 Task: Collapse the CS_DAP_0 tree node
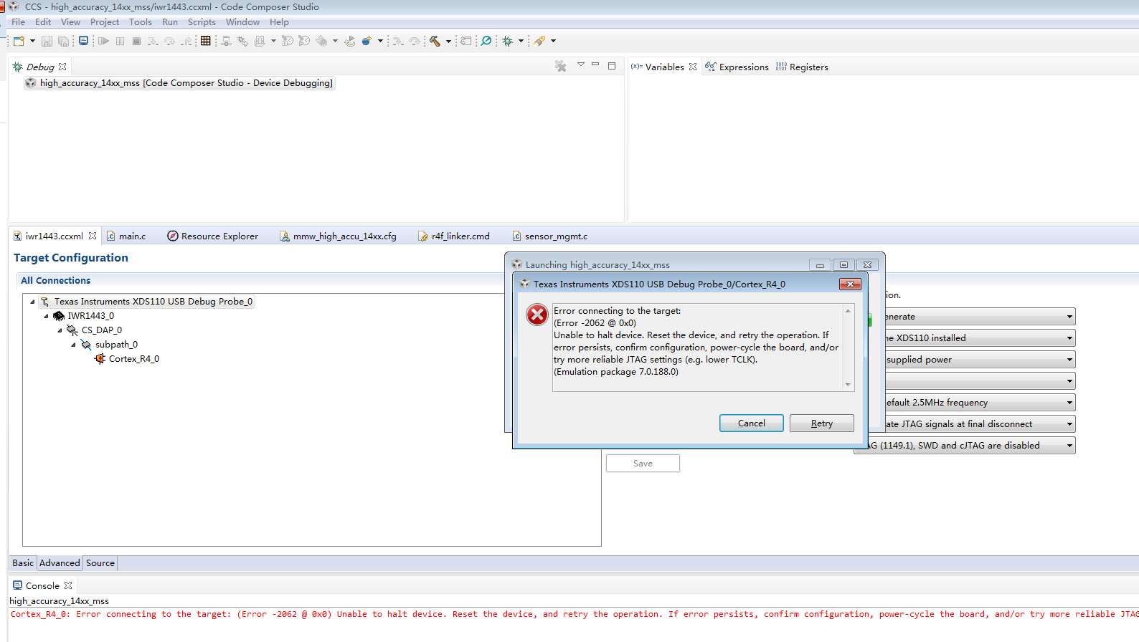(60, 330)
